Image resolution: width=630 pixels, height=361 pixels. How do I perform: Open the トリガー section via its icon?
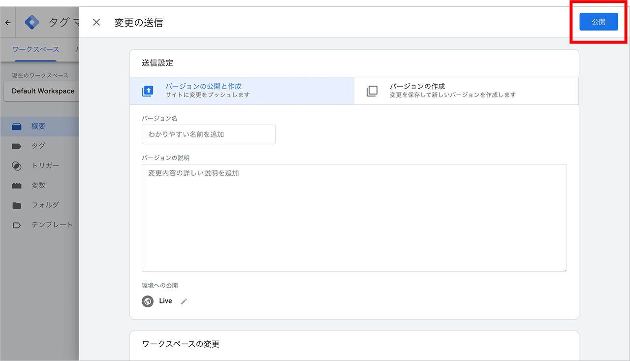[x=17, y=165]
